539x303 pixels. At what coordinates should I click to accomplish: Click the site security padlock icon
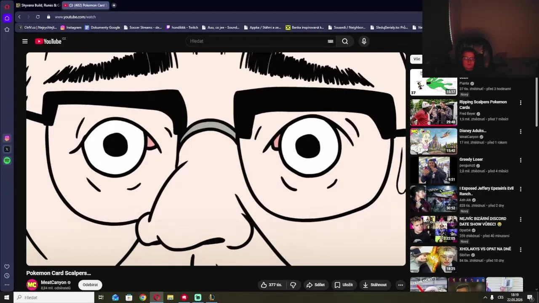48,17
